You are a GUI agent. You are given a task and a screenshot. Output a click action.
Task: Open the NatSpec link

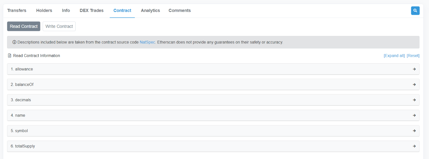147,42
